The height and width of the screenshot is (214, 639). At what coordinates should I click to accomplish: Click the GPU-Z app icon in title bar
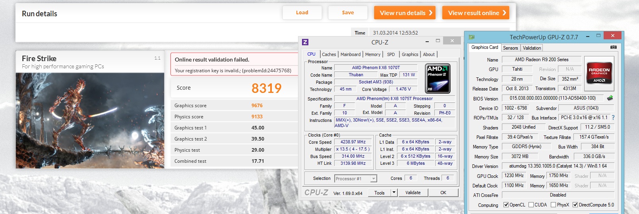pyautogui.click(x=472, y=37)
